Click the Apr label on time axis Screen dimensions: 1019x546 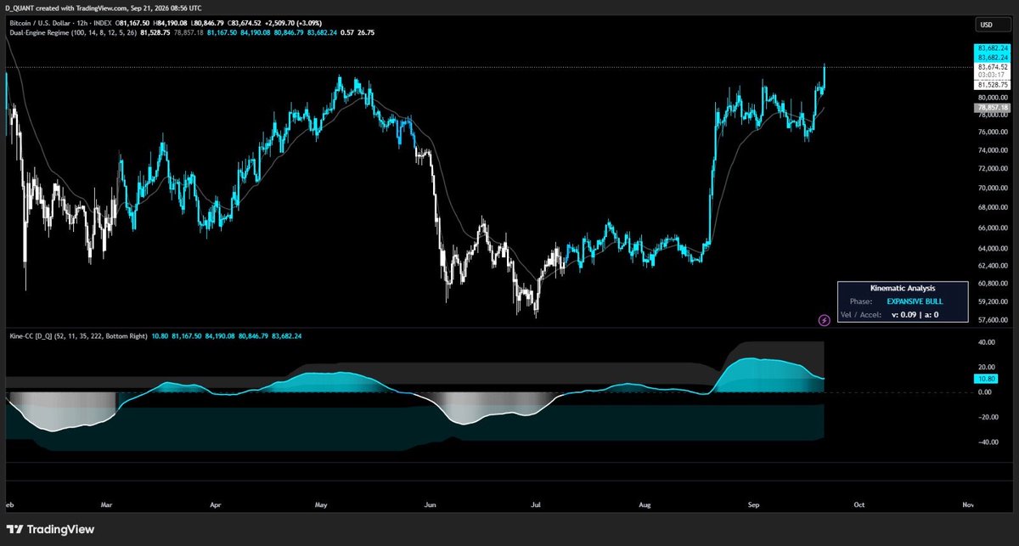click(x=216, y=504)
